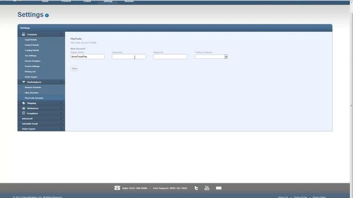The image size is (353, 198).
Task: Open the Home tab in top navigation
Action: [45, 1]
